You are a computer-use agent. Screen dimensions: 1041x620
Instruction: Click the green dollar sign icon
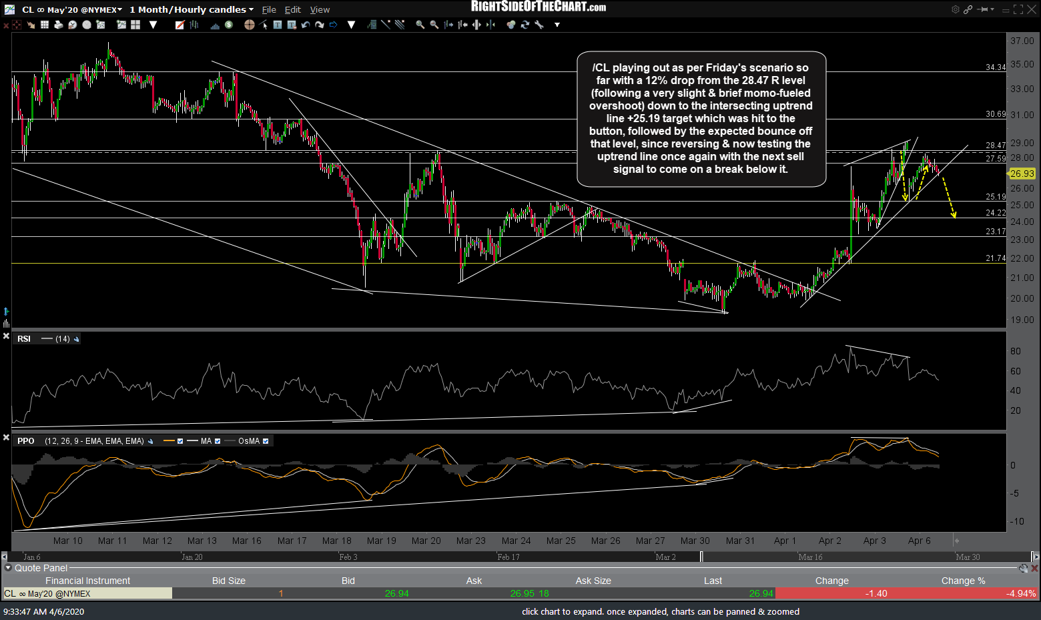pos(229,25)
